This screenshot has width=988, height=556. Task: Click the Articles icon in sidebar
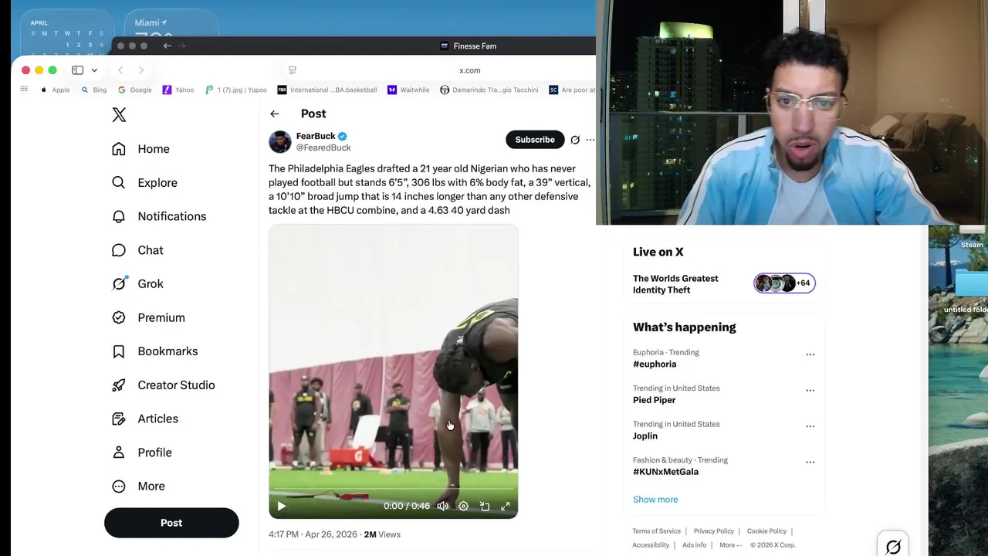click(x=119, y=419)
